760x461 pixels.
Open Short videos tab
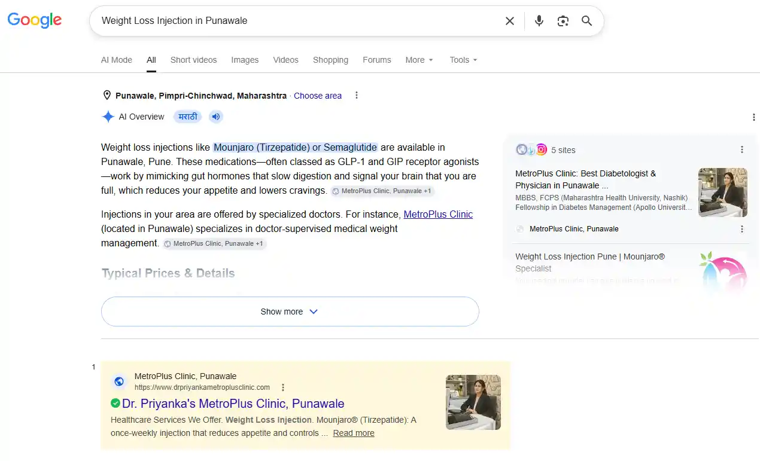pyautogui.click(x=193, y=60)
